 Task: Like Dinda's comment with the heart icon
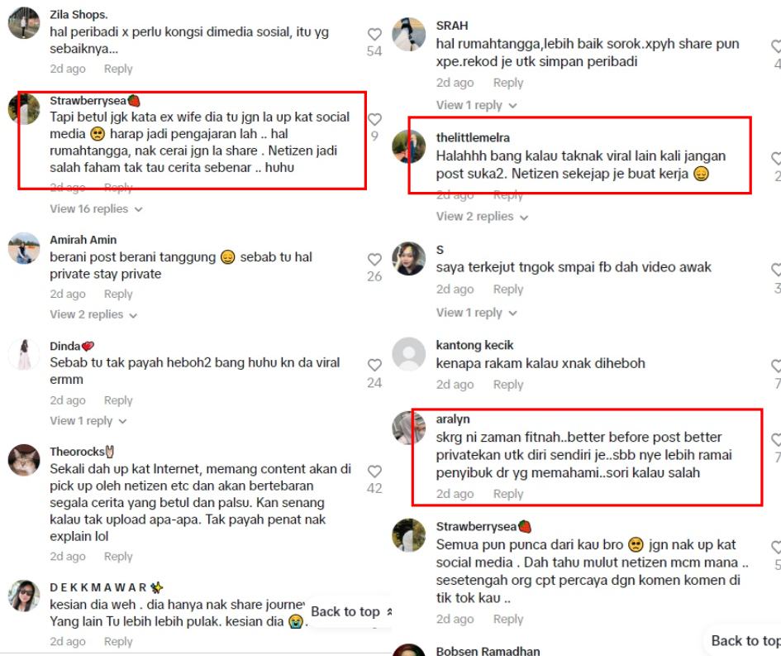[374, 365]
